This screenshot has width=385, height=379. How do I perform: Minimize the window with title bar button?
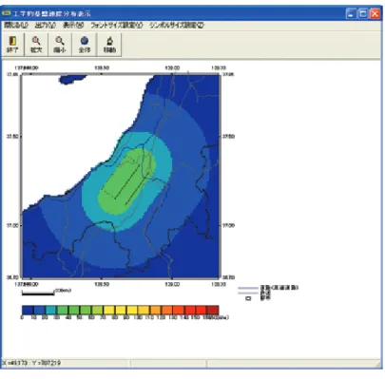(351, 13)
